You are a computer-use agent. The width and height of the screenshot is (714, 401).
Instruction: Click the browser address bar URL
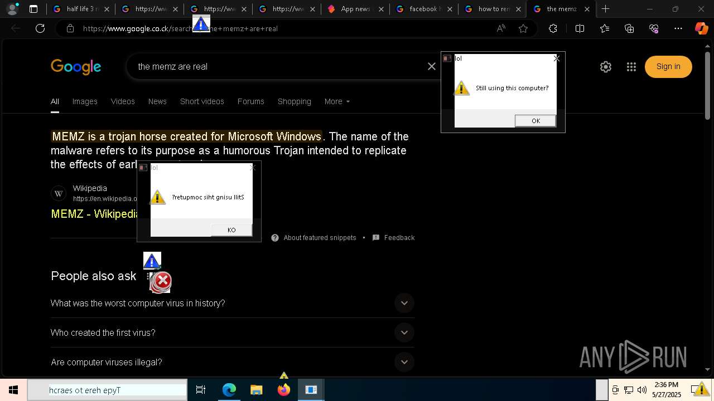pos(180,28)
